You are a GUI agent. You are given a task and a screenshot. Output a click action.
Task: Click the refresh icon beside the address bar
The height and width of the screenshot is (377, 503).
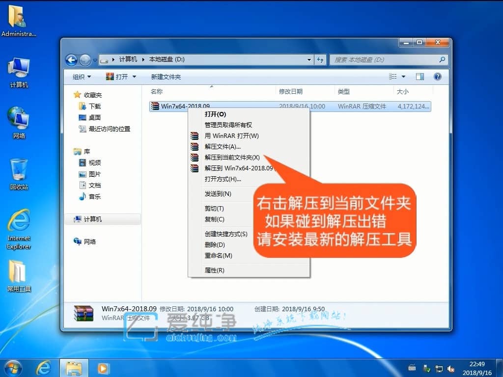click(320, 59)
